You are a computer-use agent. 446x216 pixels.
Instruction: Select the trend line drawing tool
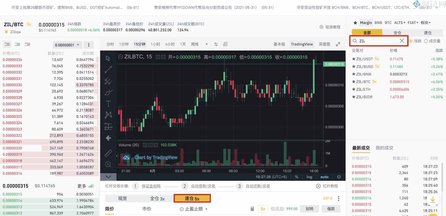pos(108,70)
